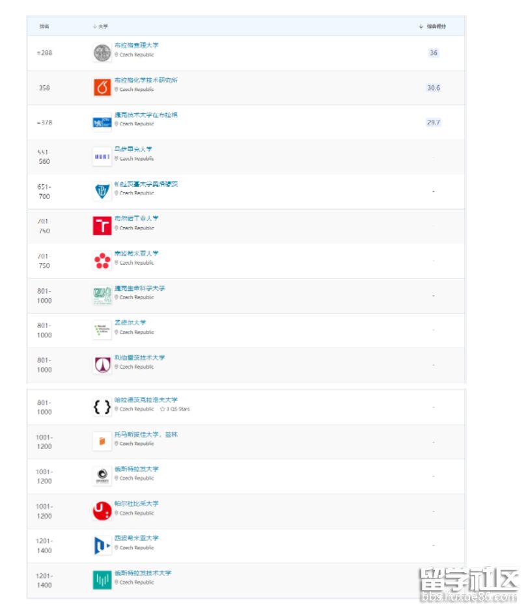This screenshot has width=528, height=611.
Task: Open the 帕尔杜比采大学 link
Action: pyautogui.click(x=137, y=504)
